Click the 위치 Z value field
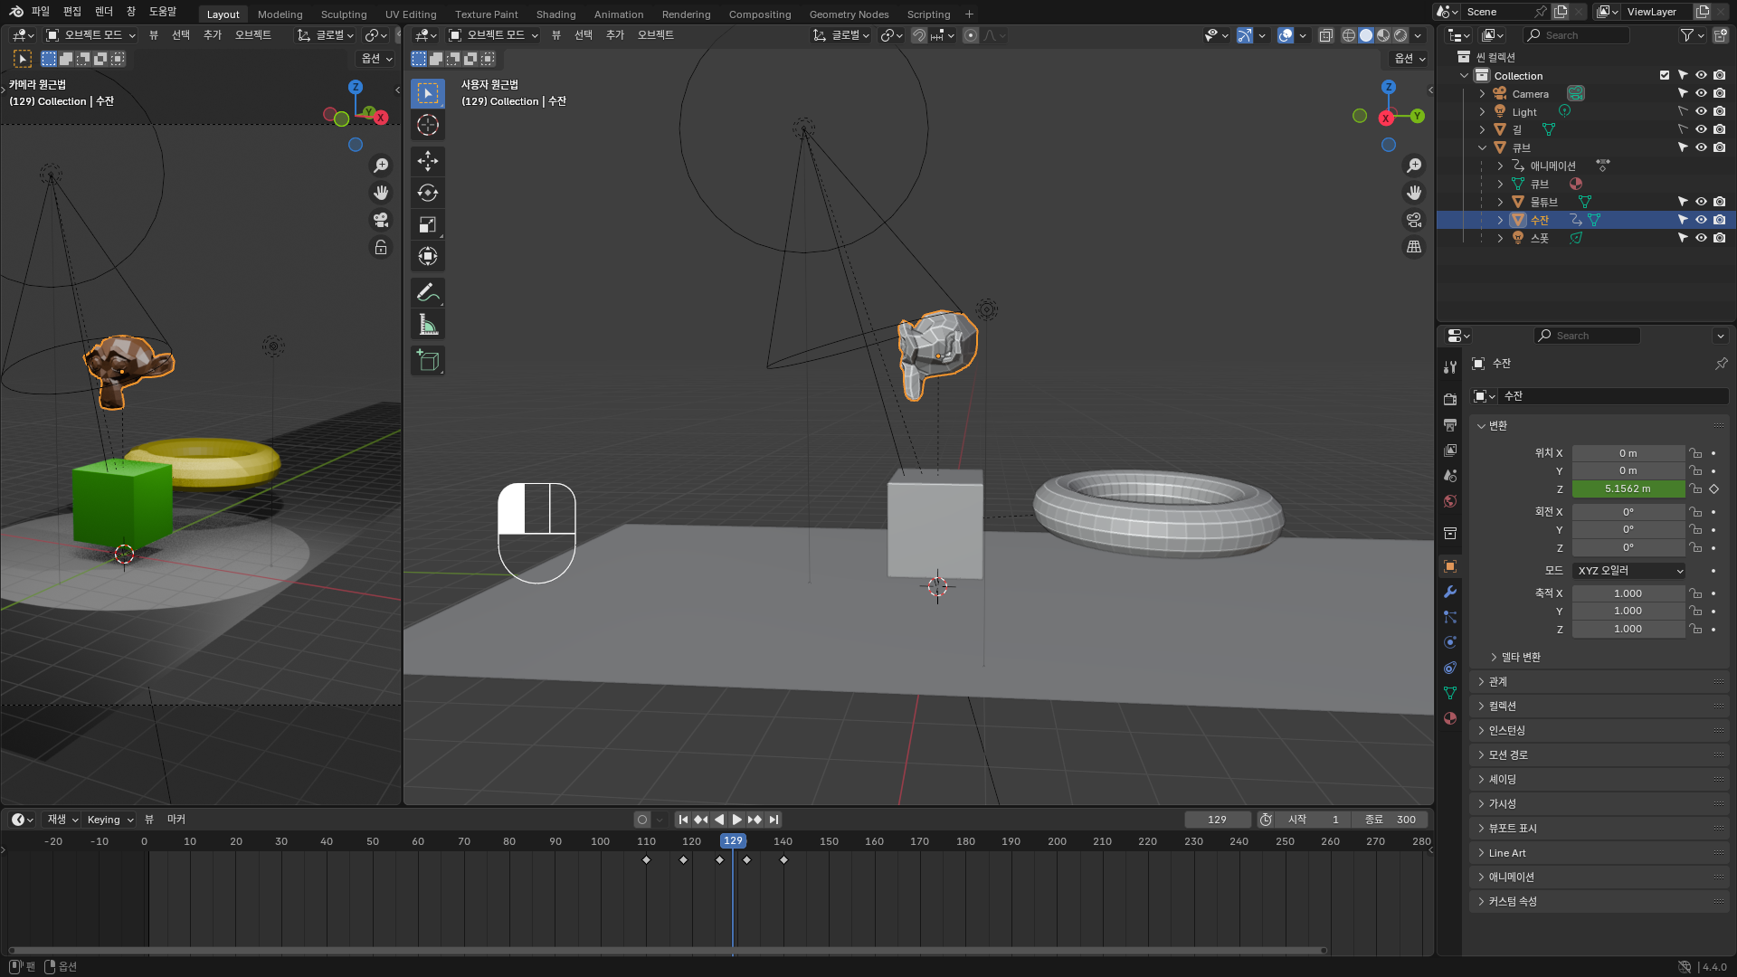1737x977 pixels. click(x=1628, y=489)
